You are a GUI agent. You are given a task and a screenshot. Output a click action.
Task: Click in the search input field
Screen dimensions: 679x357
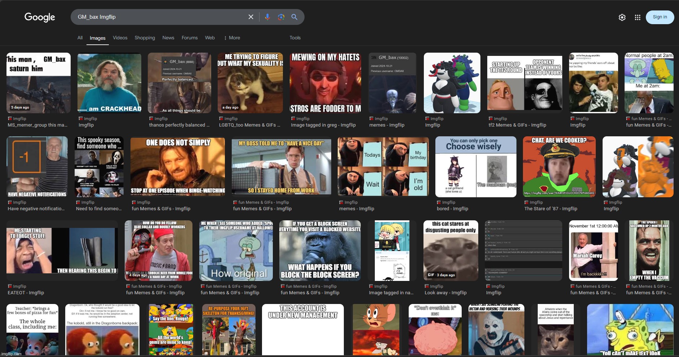pyautogui.click(x=159, y=17)
